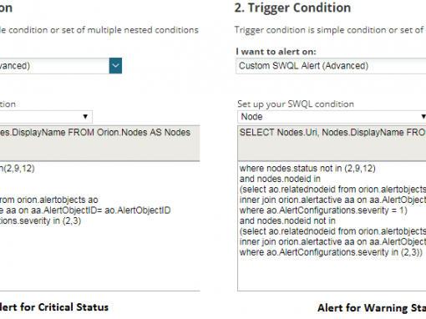The image size is (426, 319).
Task: Click the 'Alert for Critical Status' caption
Action: (54, 307)
